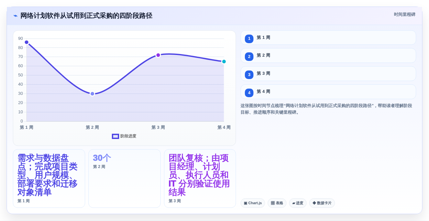Click the 50 y-axis label
The image size is (429, 221).
pyautogui.click(x=20, y=75)
